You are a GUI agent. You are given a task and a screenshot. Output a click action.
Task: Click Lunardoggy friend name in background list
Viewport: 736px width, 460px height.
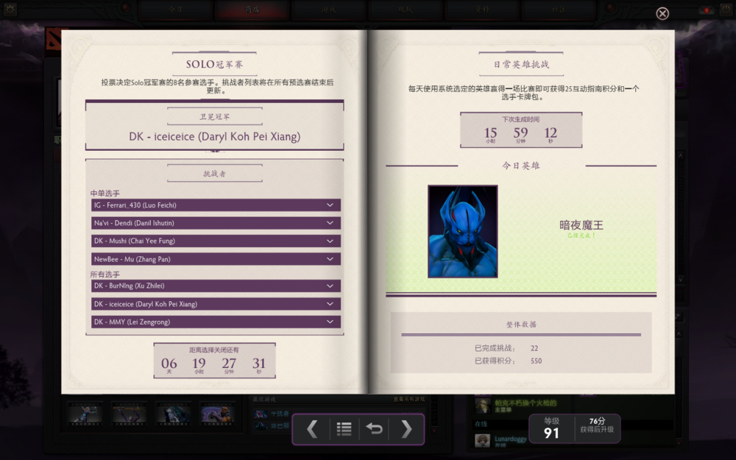[x=511, y=439]
